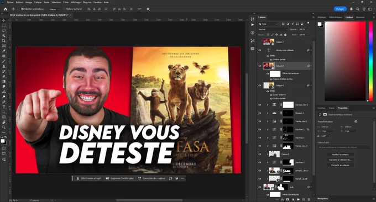
Task: Click the Modifier le contenu button
Action: point(340,155)
